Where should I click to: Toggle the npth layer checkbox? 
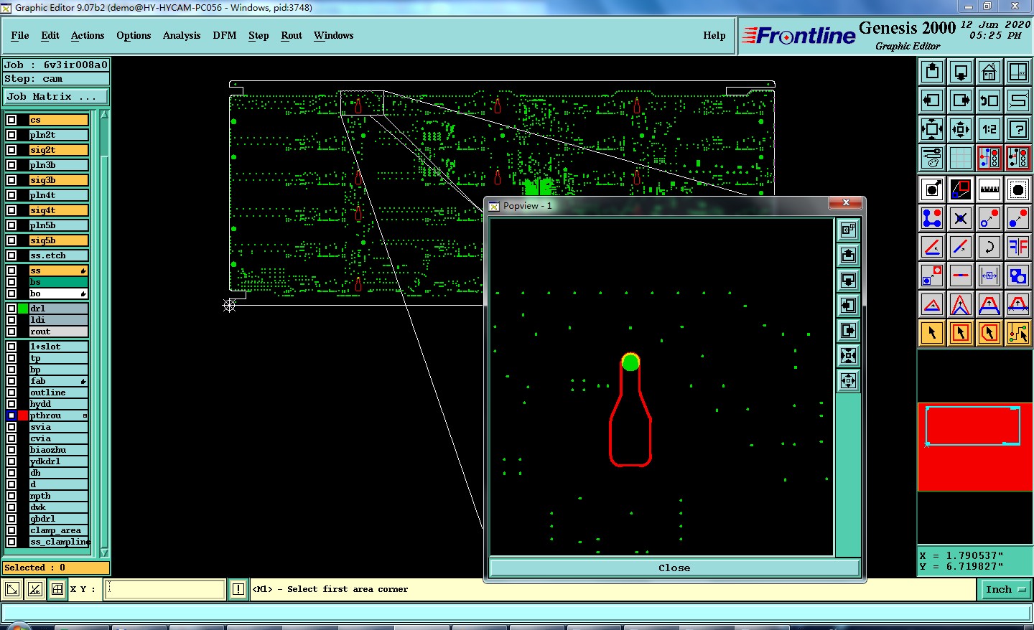(11, 496)
